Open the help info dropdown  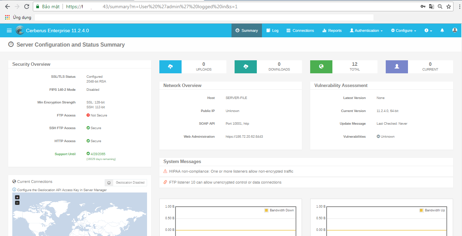pos(428,30)
